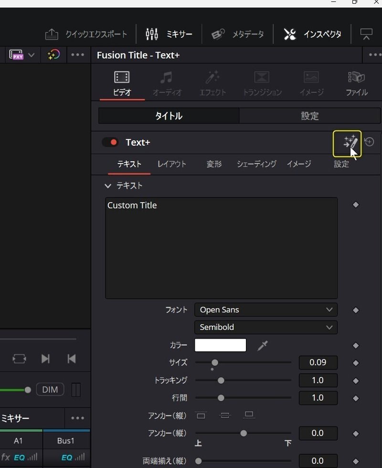
Task: Toggle loop playback icon
Action: point(19,359)
